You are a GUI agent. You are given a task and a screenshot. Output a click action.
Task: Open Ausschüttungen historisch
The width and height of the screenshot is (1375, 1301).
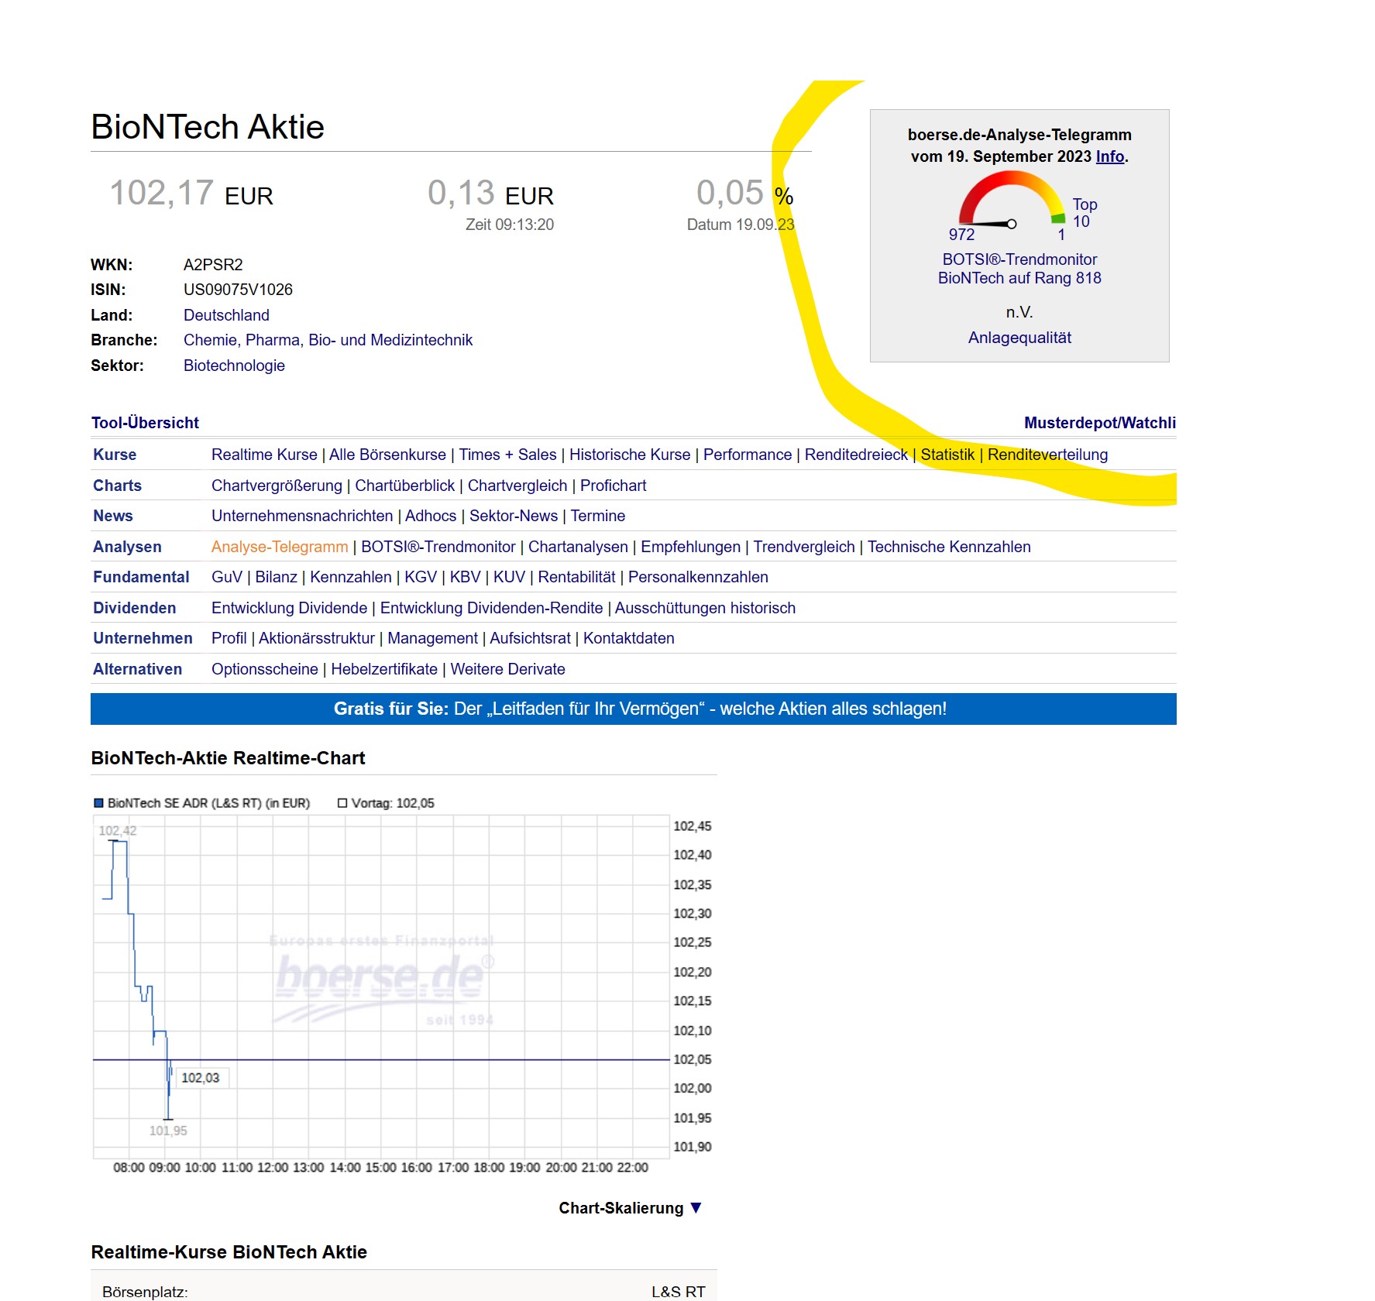(705, 608)
